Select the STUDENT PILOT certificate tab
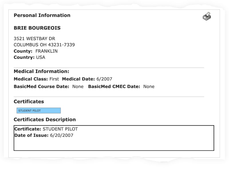This screenshot has width=229, height=173. (38, 111)
